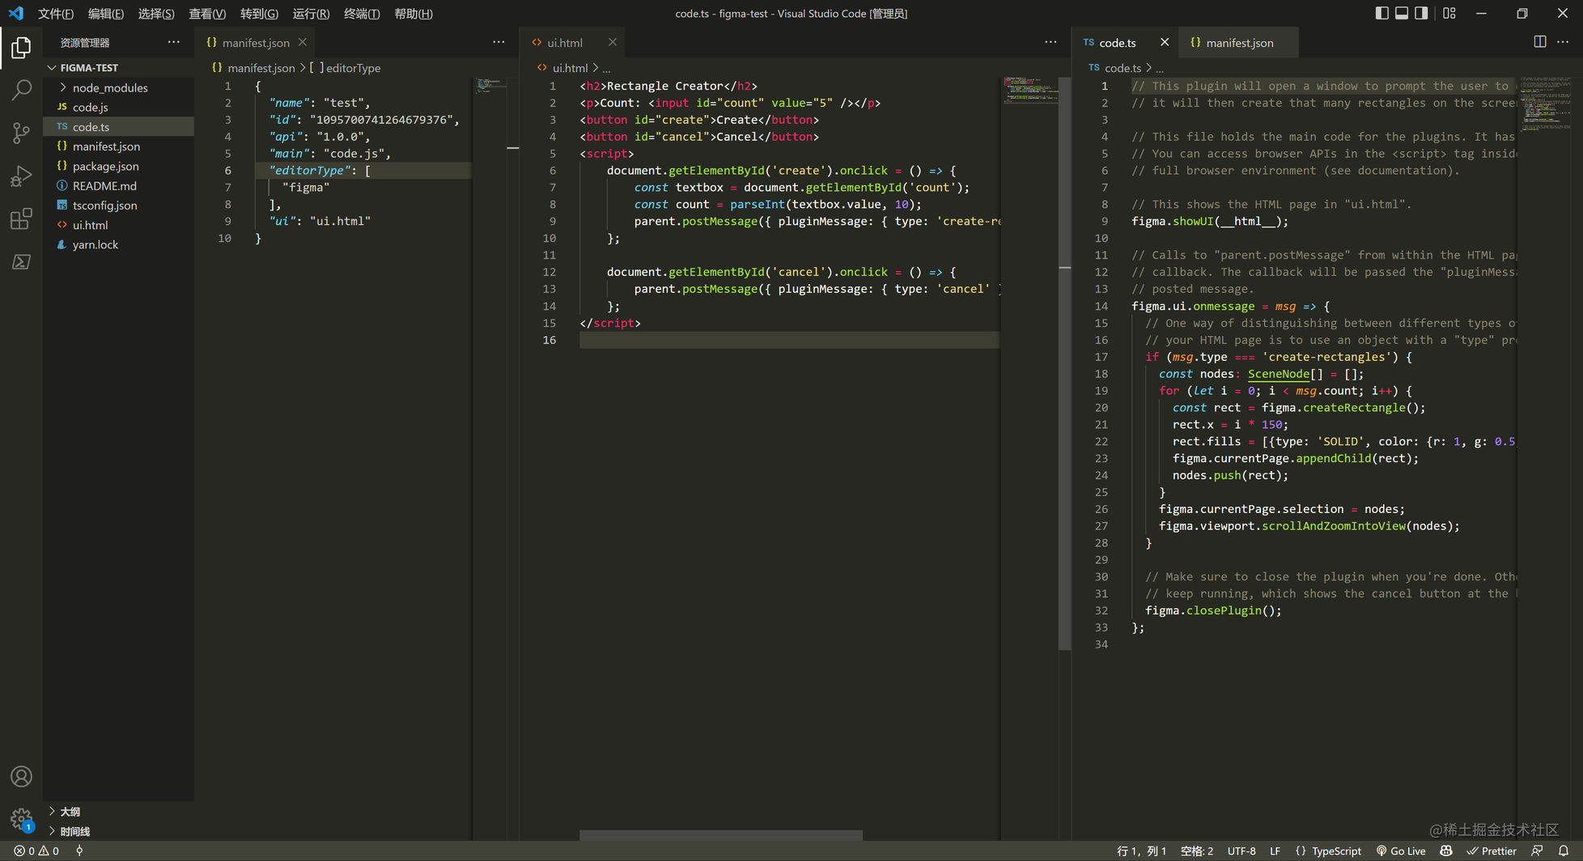This screenshot has width=1583, height=861.
Task: Click errors and warnings count in status bar
Action: pos(36,850)
